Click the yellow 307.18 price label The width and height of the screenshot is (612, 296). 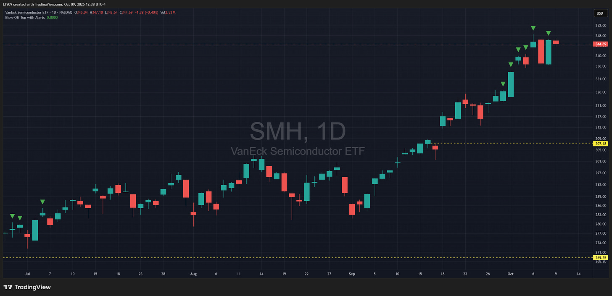pyautogui.click(x=601, y=144)
